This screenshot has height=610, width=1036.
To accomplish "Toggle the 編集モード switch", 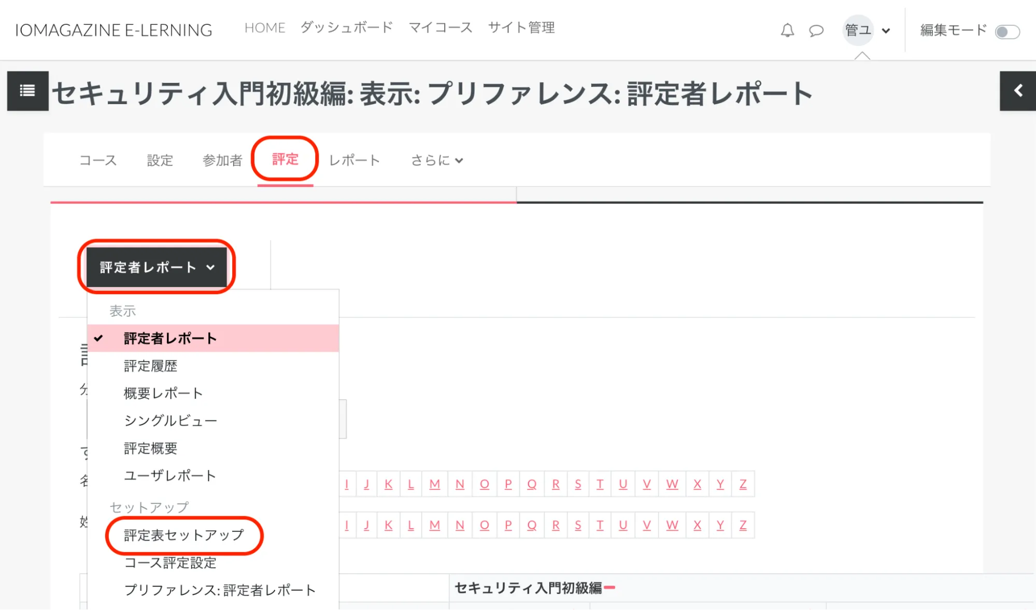I will point(1007,32).
